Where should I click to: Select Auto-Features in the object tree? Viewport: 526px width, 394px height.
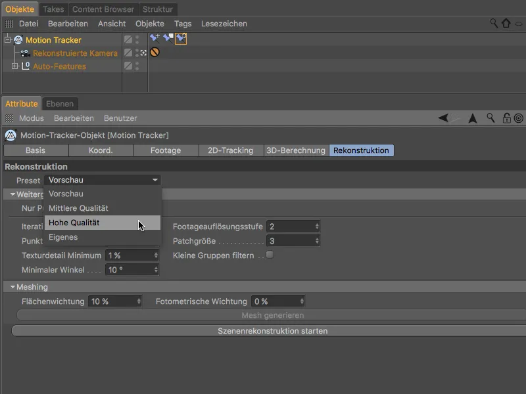(x=59, y=66)
